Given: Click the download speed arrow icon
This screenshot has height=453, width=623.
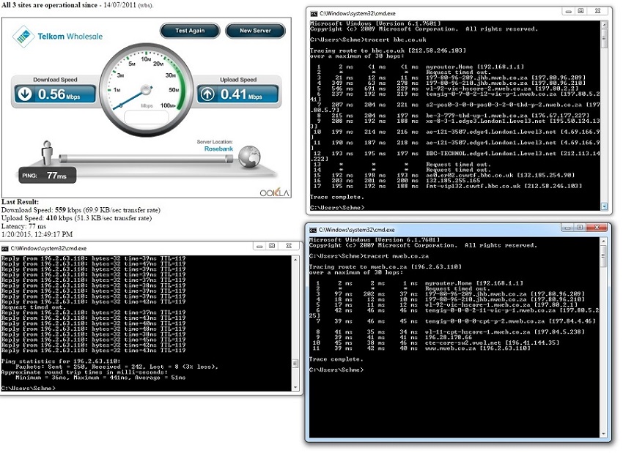Looking at the screenshot, I should 25,94.
